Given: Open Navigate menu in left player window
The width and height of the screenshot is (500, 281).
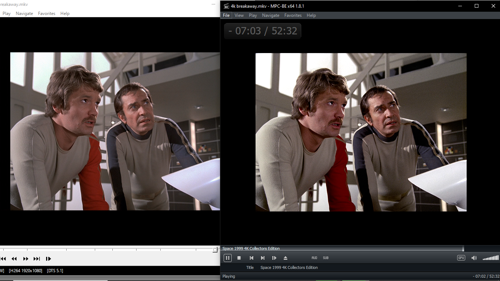Looking at the screenshot, I should point(24,14).
